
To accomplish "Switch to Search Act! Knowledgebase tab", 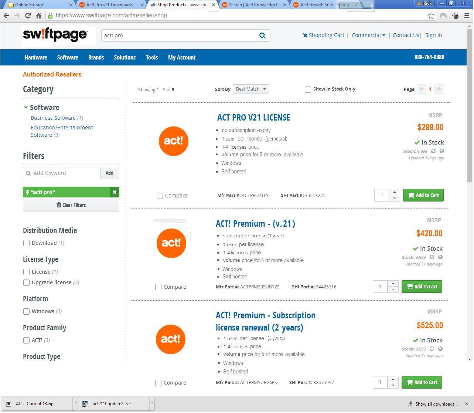I will [x=254, y=5].
